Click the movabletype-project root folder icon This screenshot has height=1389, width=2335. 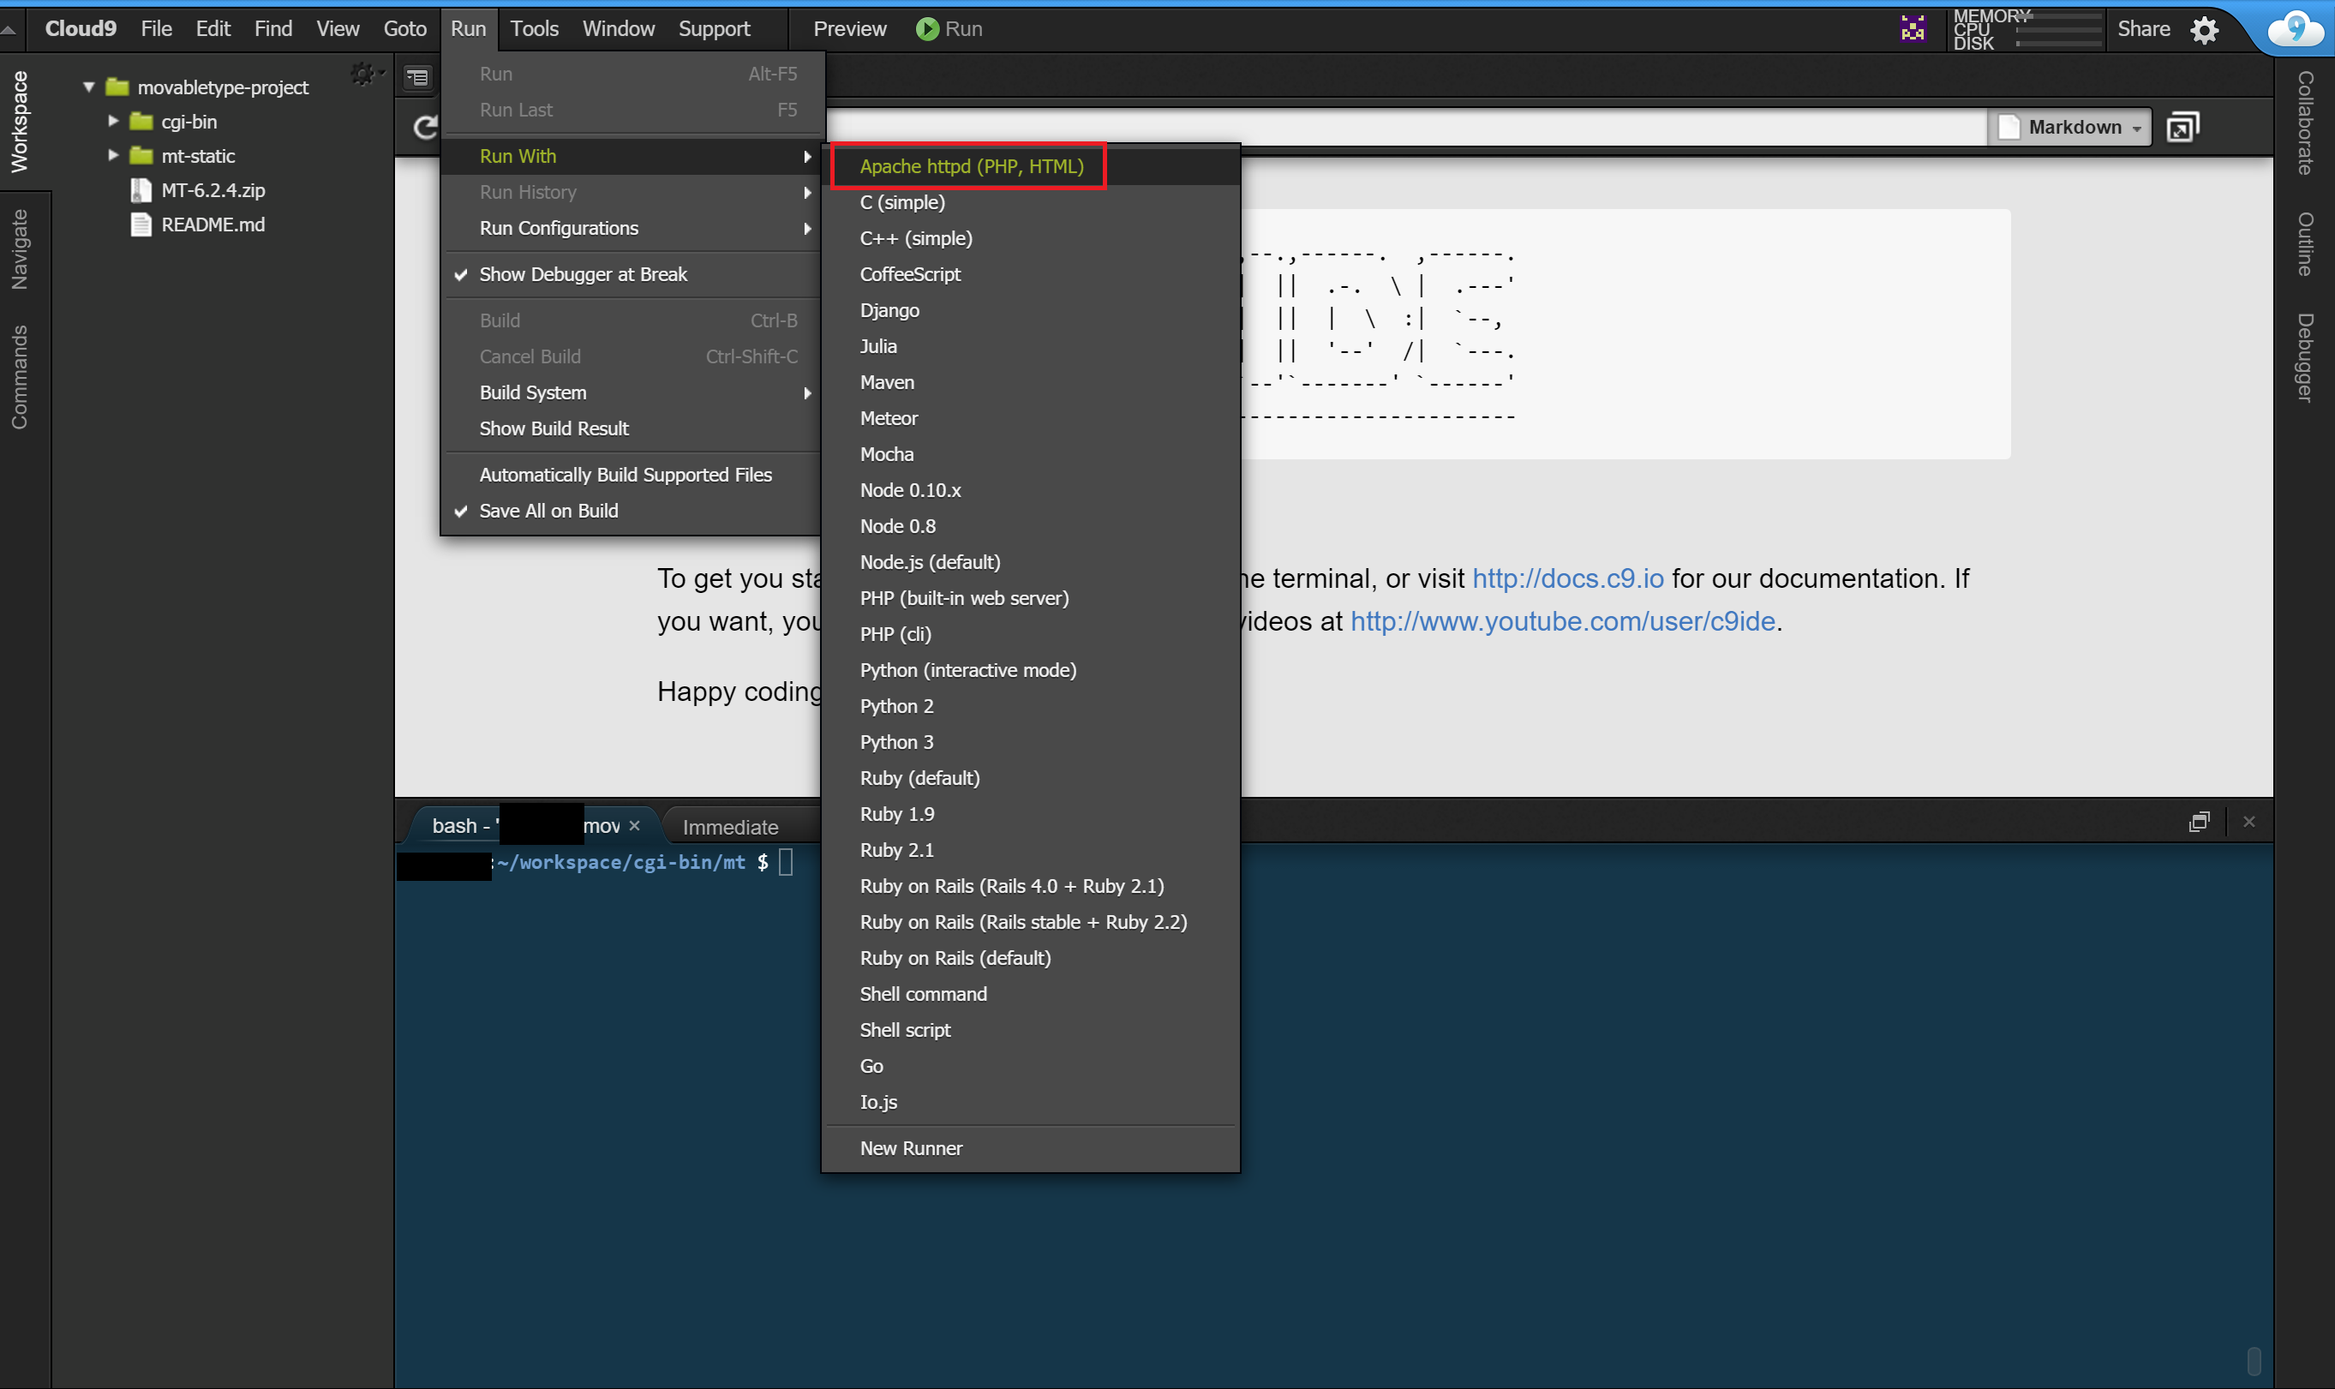tap(117, 87)
